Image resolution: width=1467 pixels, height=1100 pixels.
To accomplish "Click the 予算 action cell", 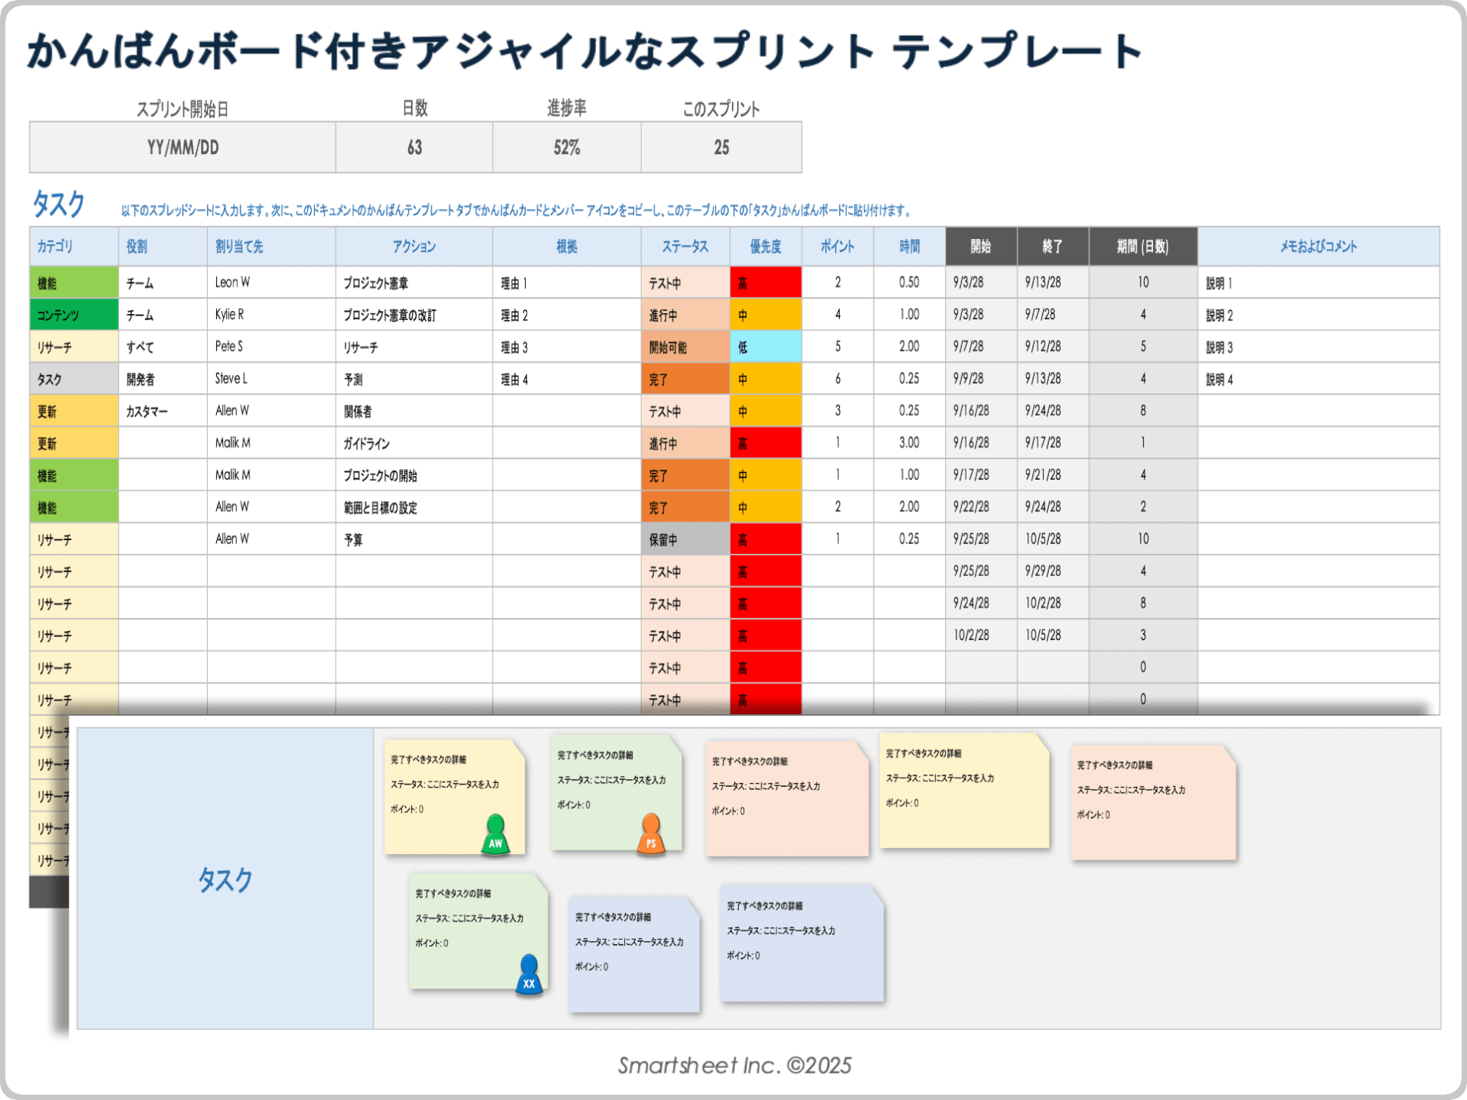I will [x=414, y=539].
